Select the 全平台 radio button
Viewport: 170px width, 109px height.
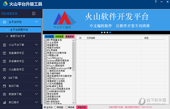pos(45,107)
